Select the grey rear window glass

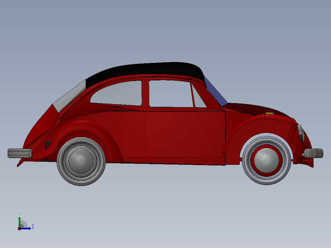[69, 96]
